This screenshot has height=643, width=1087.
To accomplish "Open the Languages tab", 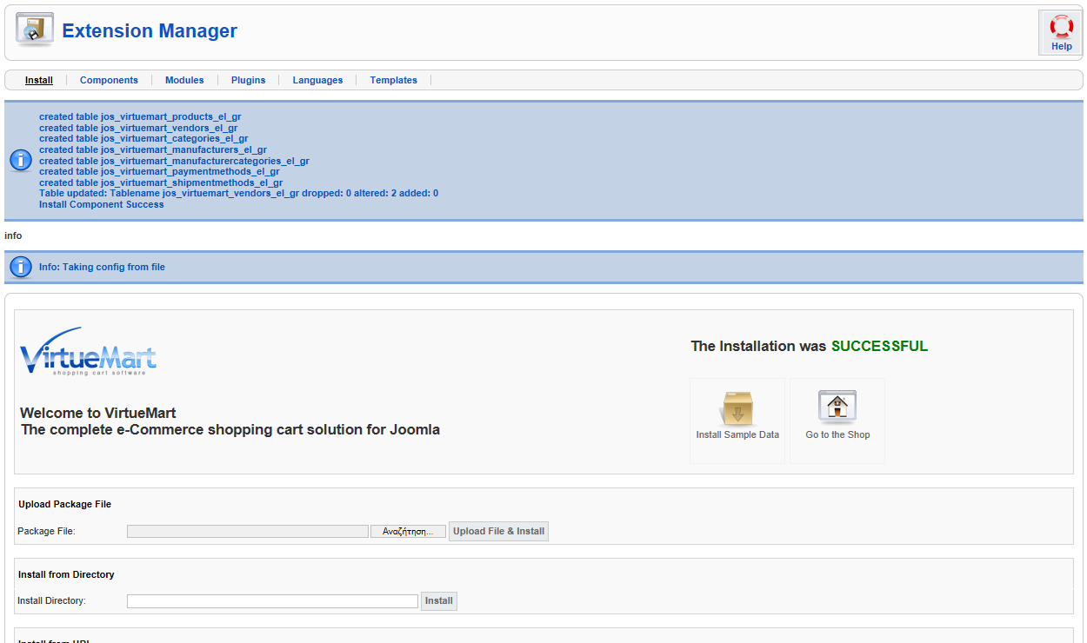I will pyautogui.click(x=317, y=80).
